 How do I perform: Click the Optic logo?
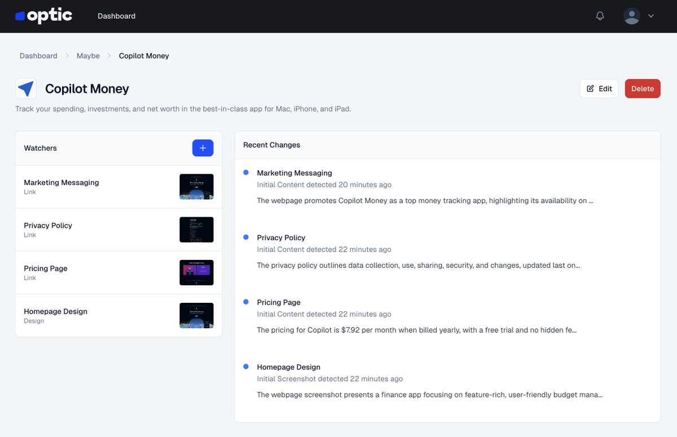click(x=44, y=16)
